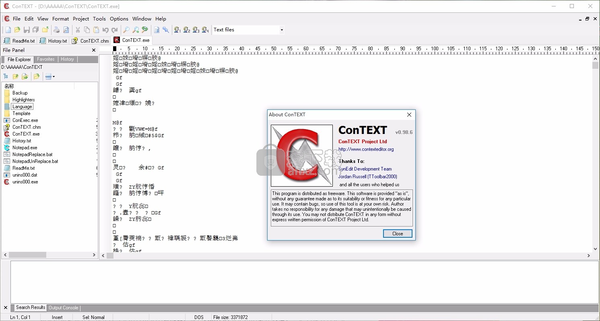Close the bottom output panel

[5, 308]
